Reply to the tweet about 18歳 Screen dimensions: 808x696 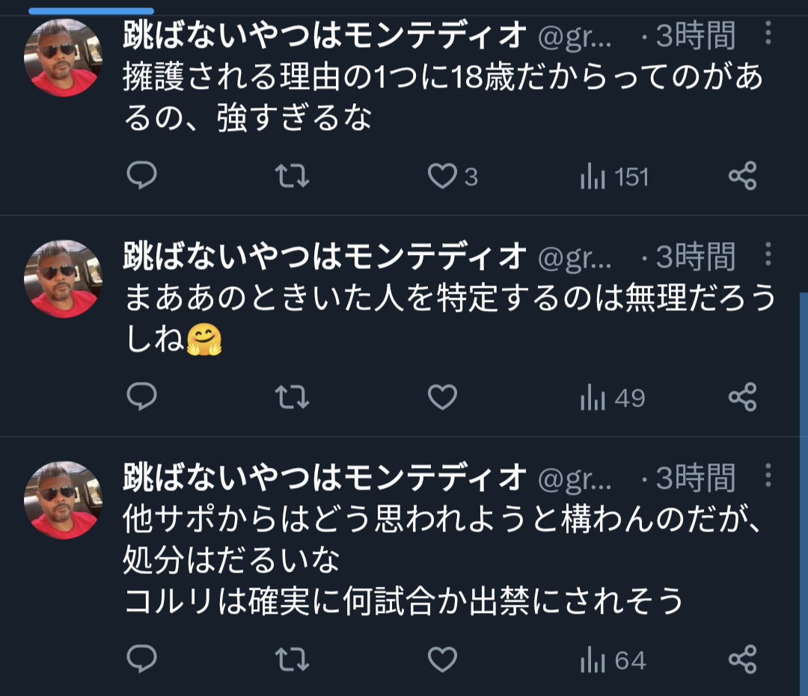[141, 176]
